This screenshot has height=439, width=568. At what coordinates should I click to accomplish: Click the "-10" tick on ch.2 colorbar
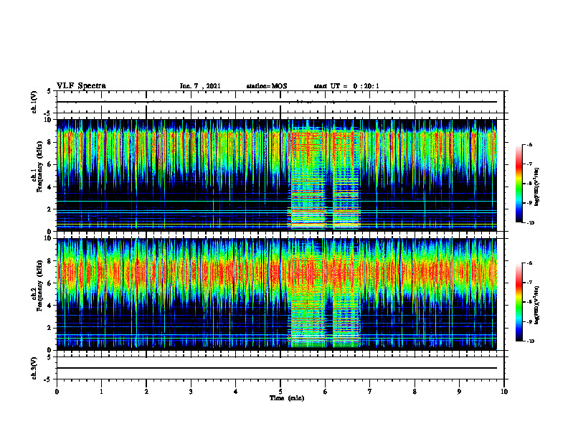[x=531, y=341]
